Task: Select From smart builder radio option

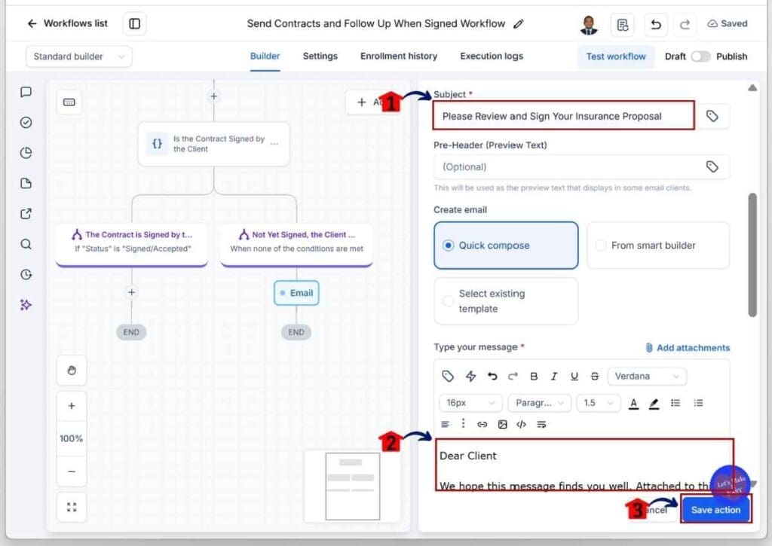Action: 658,246
